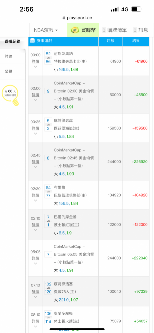Open 詳情 for the 02:30 game
Image resolution: width=154 pixels, height=333 pixels.
coord(36,195)
